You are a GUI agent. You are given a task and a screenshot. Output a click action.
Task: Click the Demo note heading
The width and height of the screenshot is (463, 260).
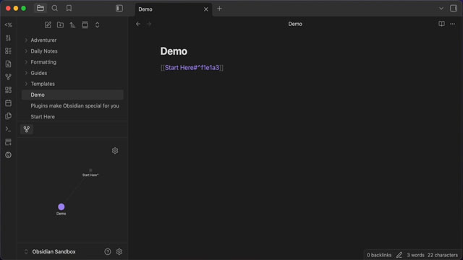(x=174, y=51)
